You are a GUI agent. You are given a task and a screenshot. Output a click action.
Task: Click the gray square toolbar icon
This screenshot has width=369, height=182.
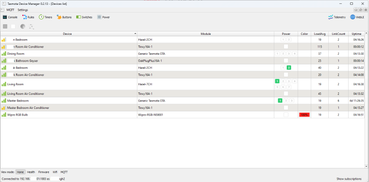click(5, 27)
